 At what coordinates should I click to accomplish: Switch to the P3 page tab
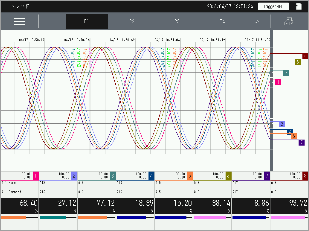pos(177,21)
